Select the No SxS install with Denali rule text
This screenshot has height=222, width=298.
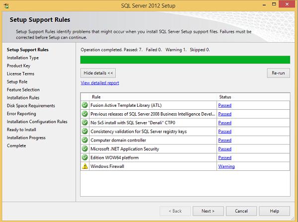pyautogui.click(x=133, y=123)
